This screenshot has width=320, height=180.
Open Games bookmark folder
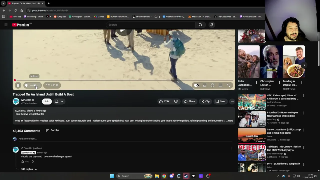tap(99, 16)
